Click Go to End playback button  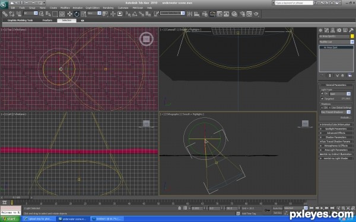[332, 208]
